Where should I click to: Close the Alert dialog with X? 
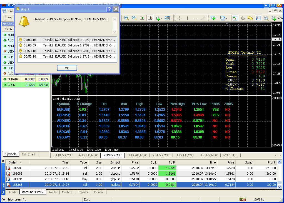(116, 9)
